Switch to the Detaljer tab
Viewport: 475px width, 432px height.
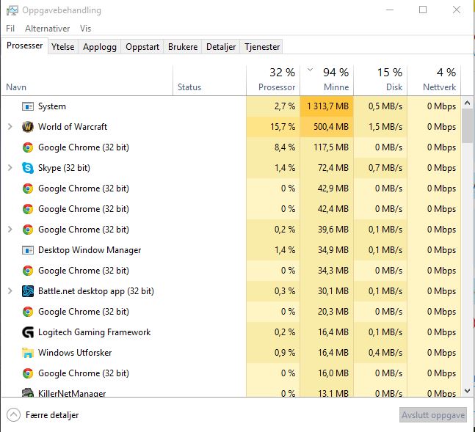(221, 47)
